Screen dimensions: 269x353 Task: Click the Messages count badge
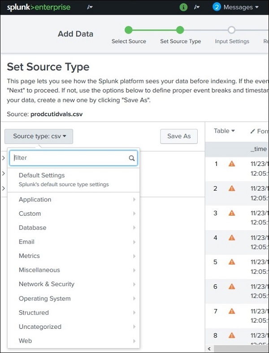(x=217, y=7)
